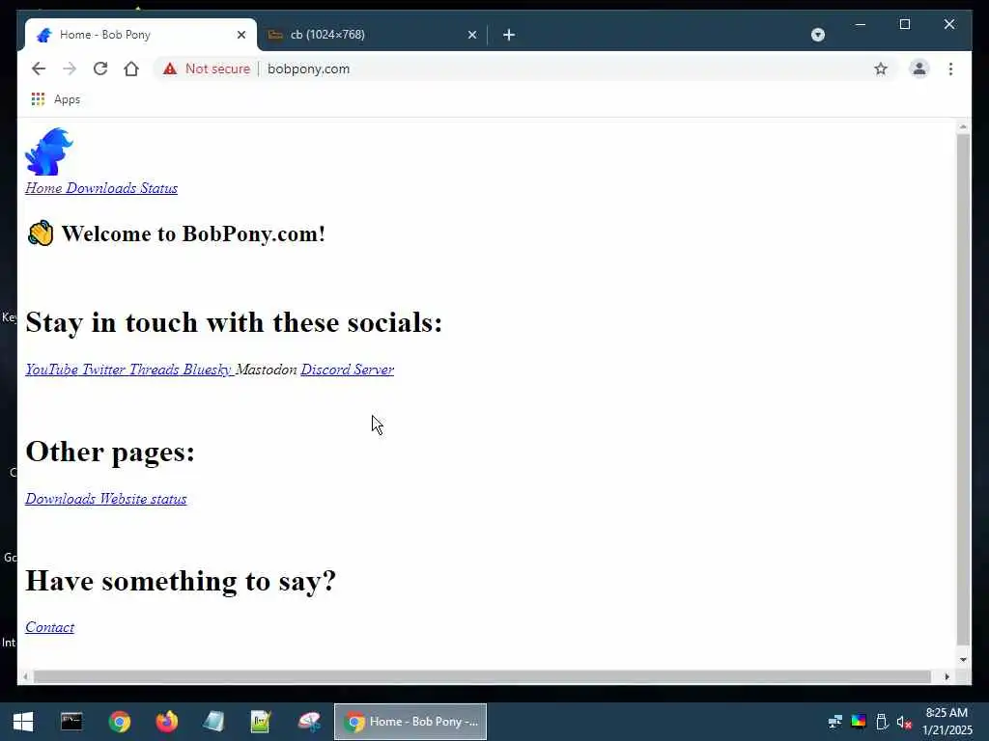Open the Chrome three-dot menu
Screen dimensions: 989x741
tap(950, 69)
